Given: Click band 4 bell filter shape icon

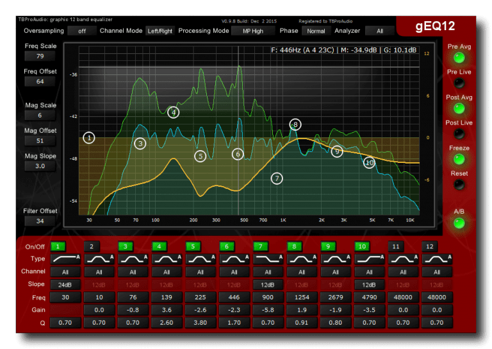Looking at the screenshot, I should [167, 259].
